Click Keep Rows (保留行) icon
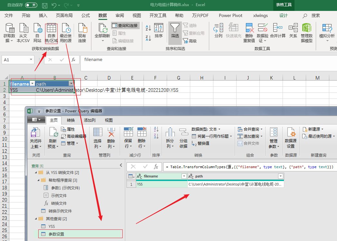This screenshot has height=241, width=337. [128, 138]
